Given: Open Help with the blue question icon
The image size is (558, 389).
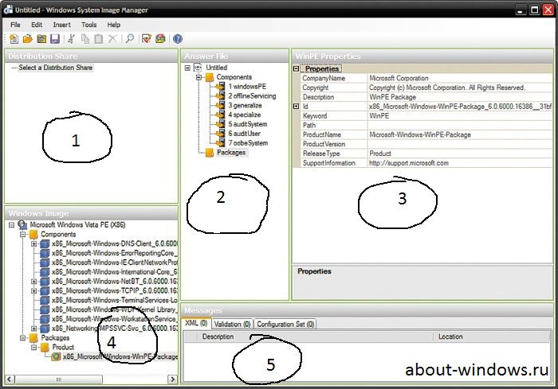Looking at the screenshot, I should [x=177, y=39].
